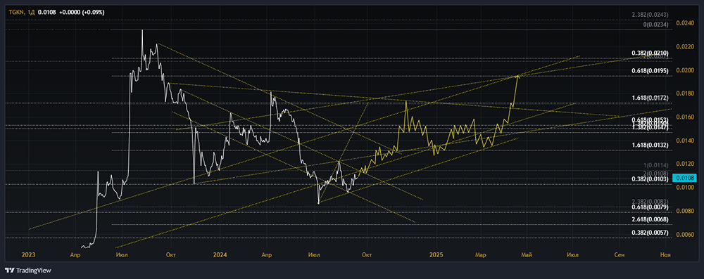Select the 2.382(0.0243) Fibonacci label
The height and width of the screenshot is (279, 704).
pyautogui.click(x=650, y=15)
